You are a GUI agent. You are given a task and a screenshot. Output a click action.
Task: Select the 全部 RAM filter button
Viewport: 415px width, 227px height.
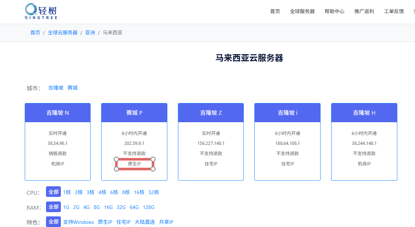[x=53, y=207]
